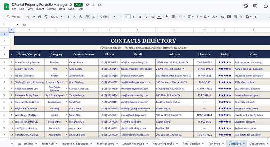Click the Functions sigma icon

tap(255, 17)
